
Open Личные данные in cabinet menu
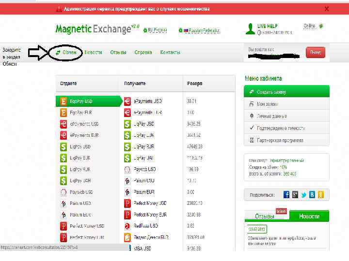point(286,116)
